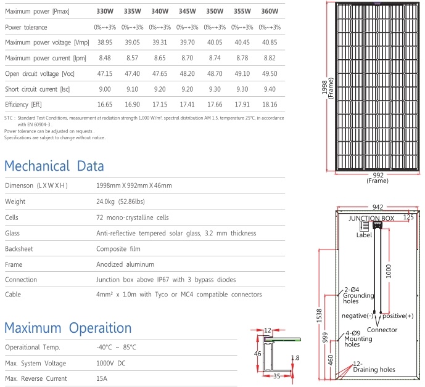
Task: Click the Isc value 9.40
Action: coord(270,89)
